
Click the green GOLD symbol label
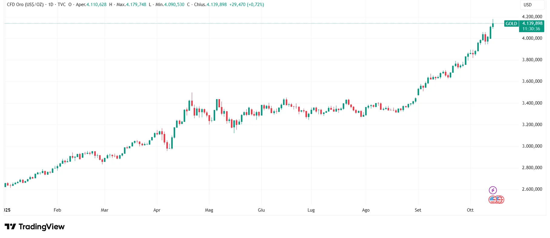click(511, 24)
